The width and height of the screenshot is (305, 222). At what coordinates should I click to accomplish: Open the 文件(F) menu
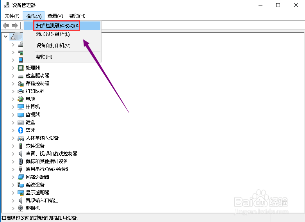[12, 16]
